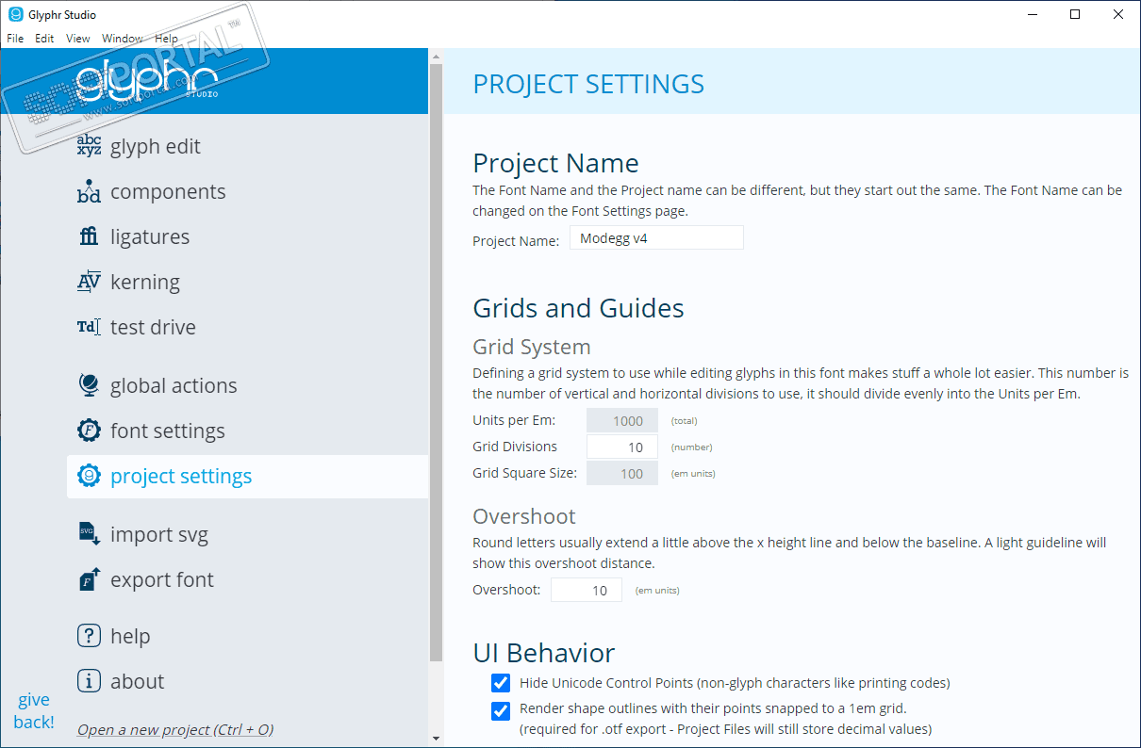
Task: Open global actions globe icon
Action: point(89,385)
